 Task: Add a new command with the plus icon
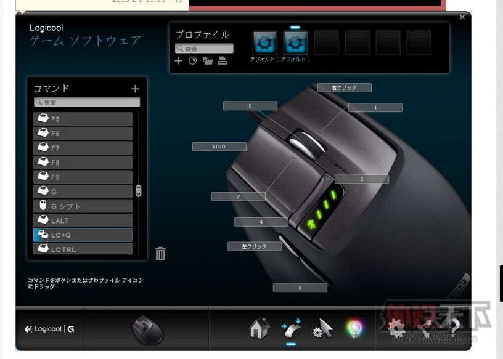(x=136, y=89)
